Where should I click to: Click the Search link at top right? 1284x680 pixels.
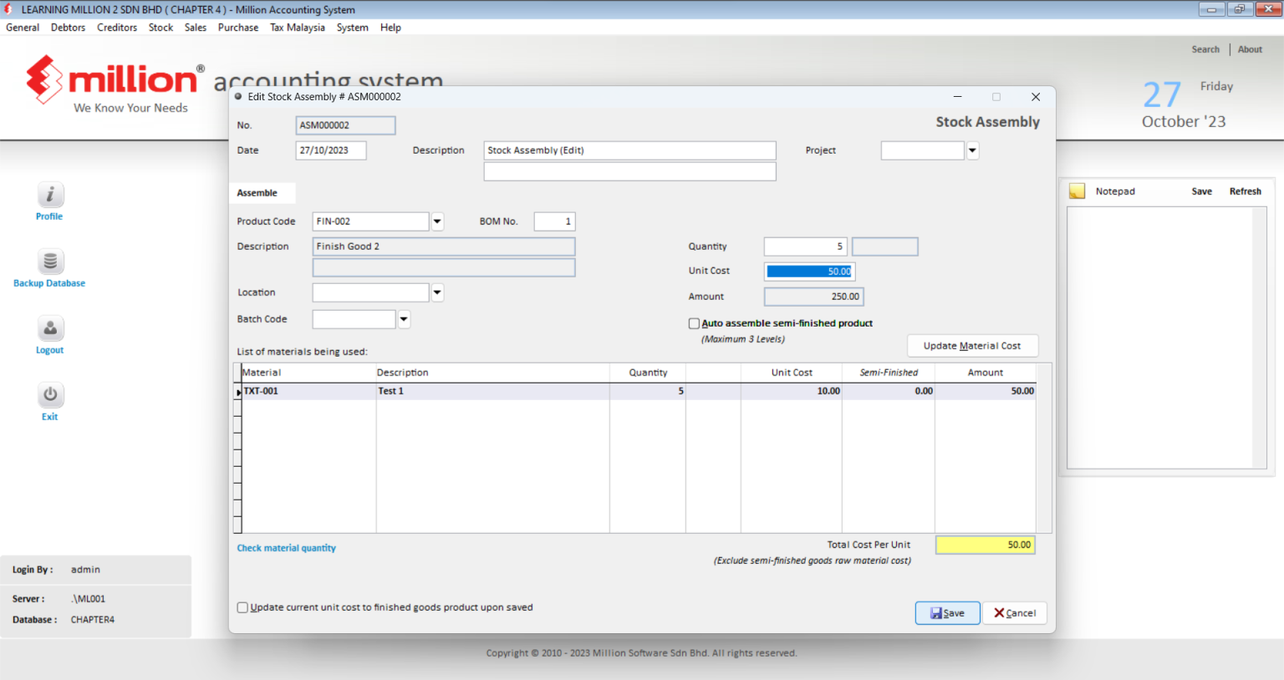click(x=1205, y=49)
